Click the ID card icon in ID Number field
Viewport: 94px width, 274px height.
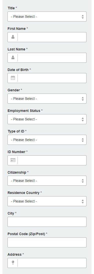[13, 160]
